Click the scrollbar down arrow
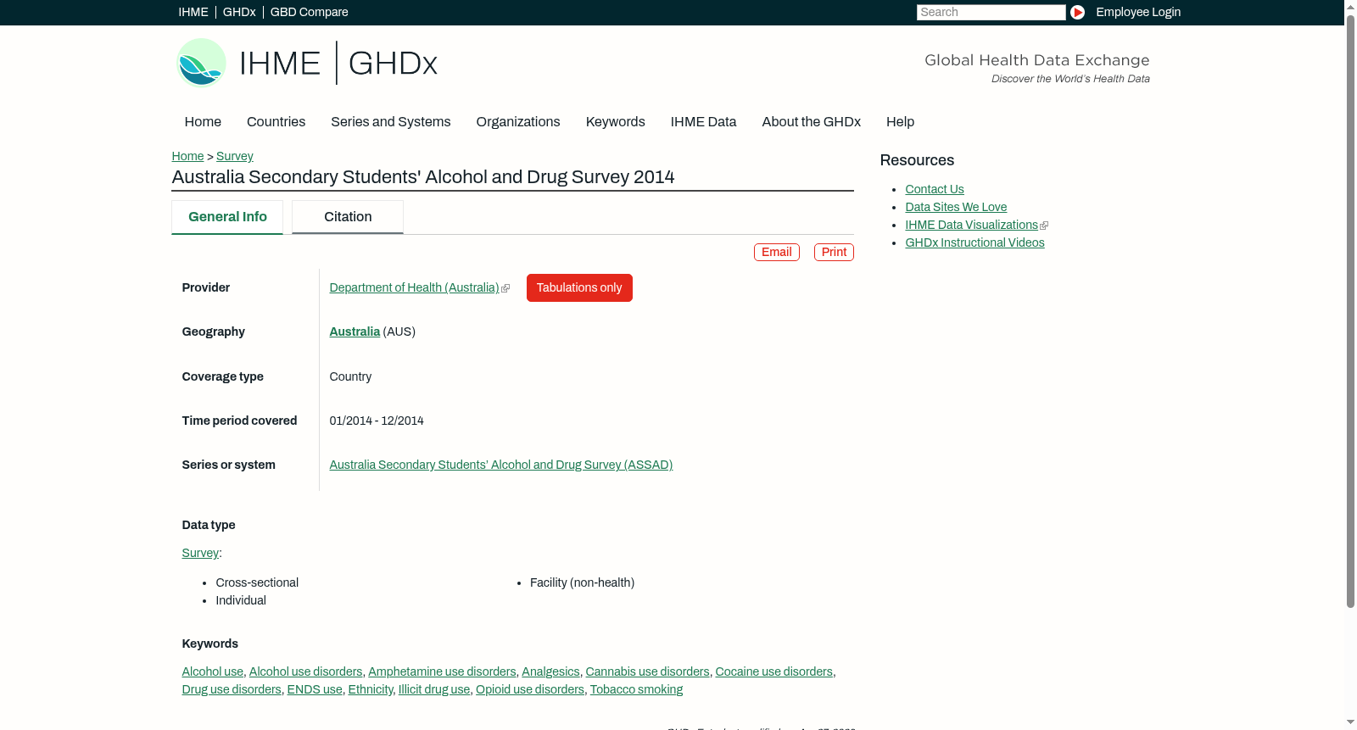 point(1350,722)
